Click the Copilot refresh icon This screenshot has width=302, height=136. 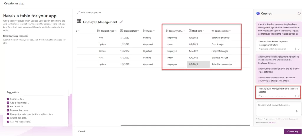click(299, 13)
